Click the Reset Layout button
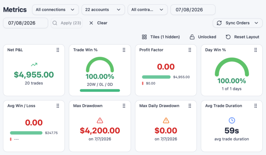 (242, 37)
